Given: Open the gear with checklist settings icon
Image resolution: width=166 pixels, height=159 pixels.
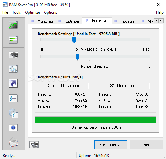Looking at the screenshot, I should pos(13,113).
